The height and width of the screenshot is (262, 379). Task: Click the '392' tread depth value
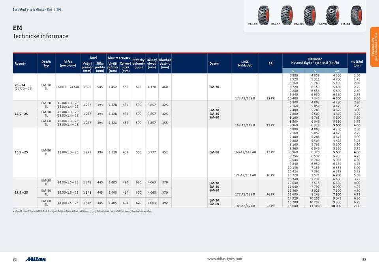pyautogui.click(x=165, y=203)
